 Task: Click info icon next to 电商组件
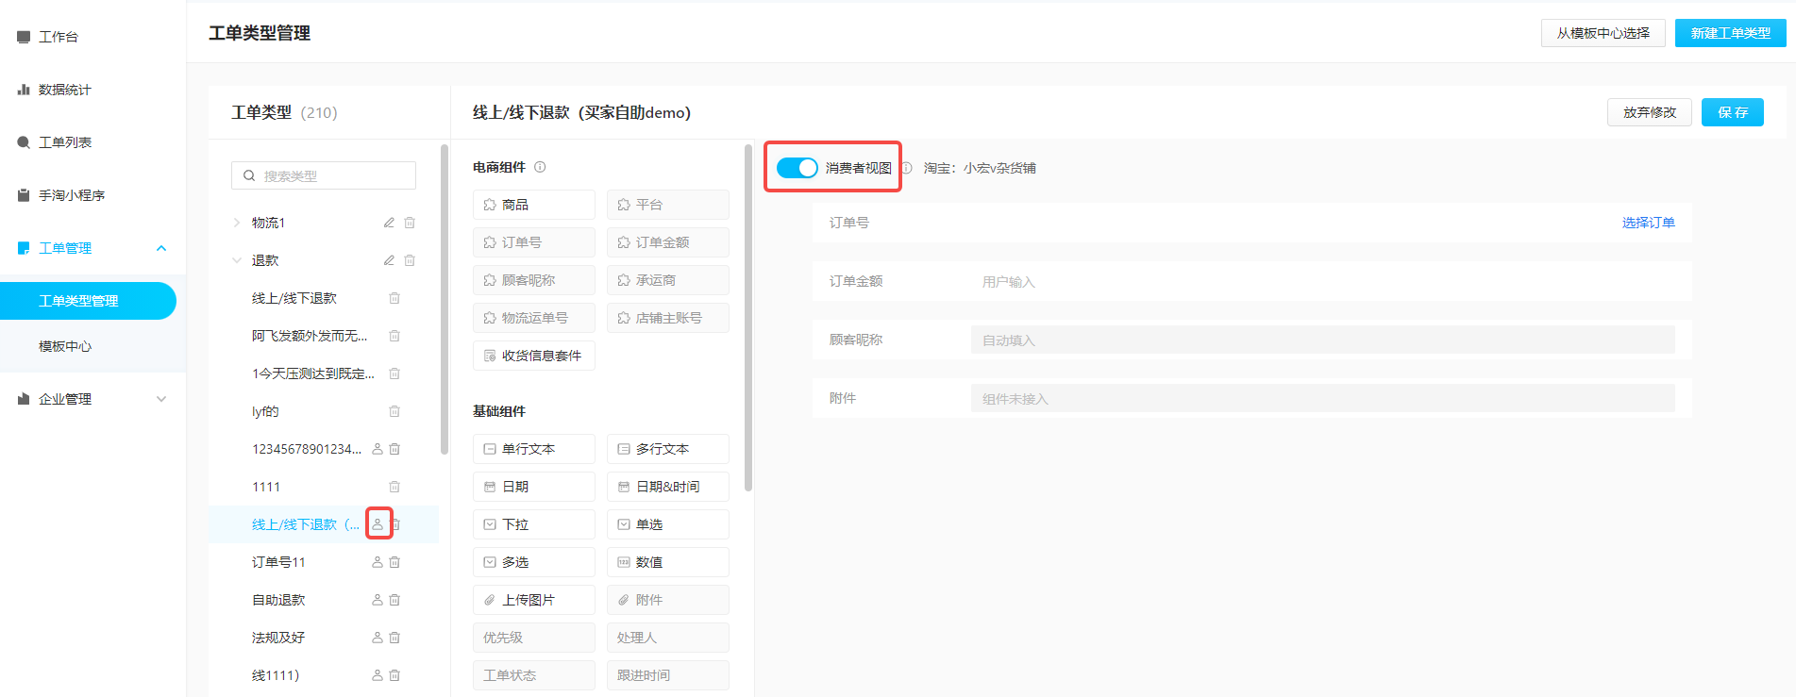[x=540, y=167]
